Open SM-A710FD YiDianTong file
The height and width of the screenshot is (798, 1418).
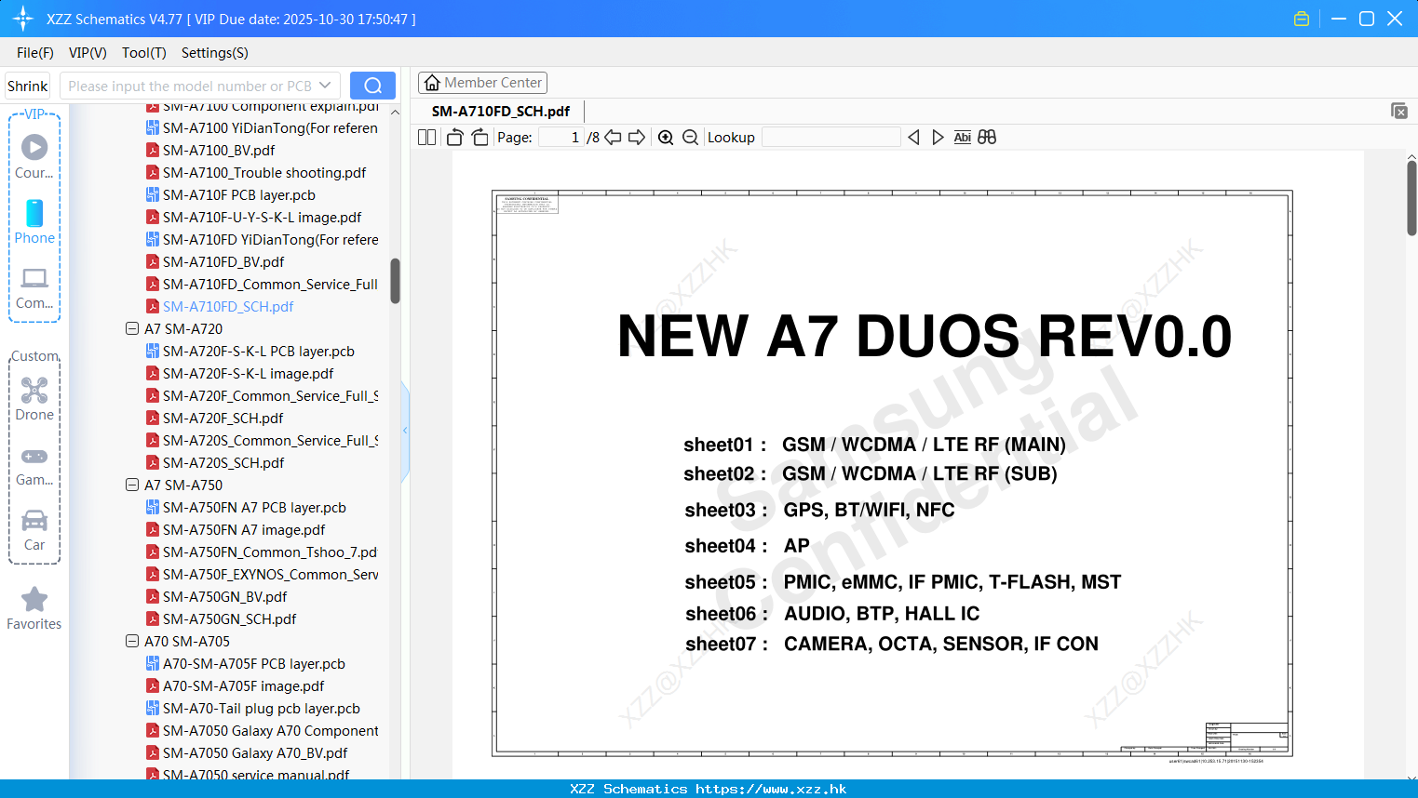[x=271, y=239]
